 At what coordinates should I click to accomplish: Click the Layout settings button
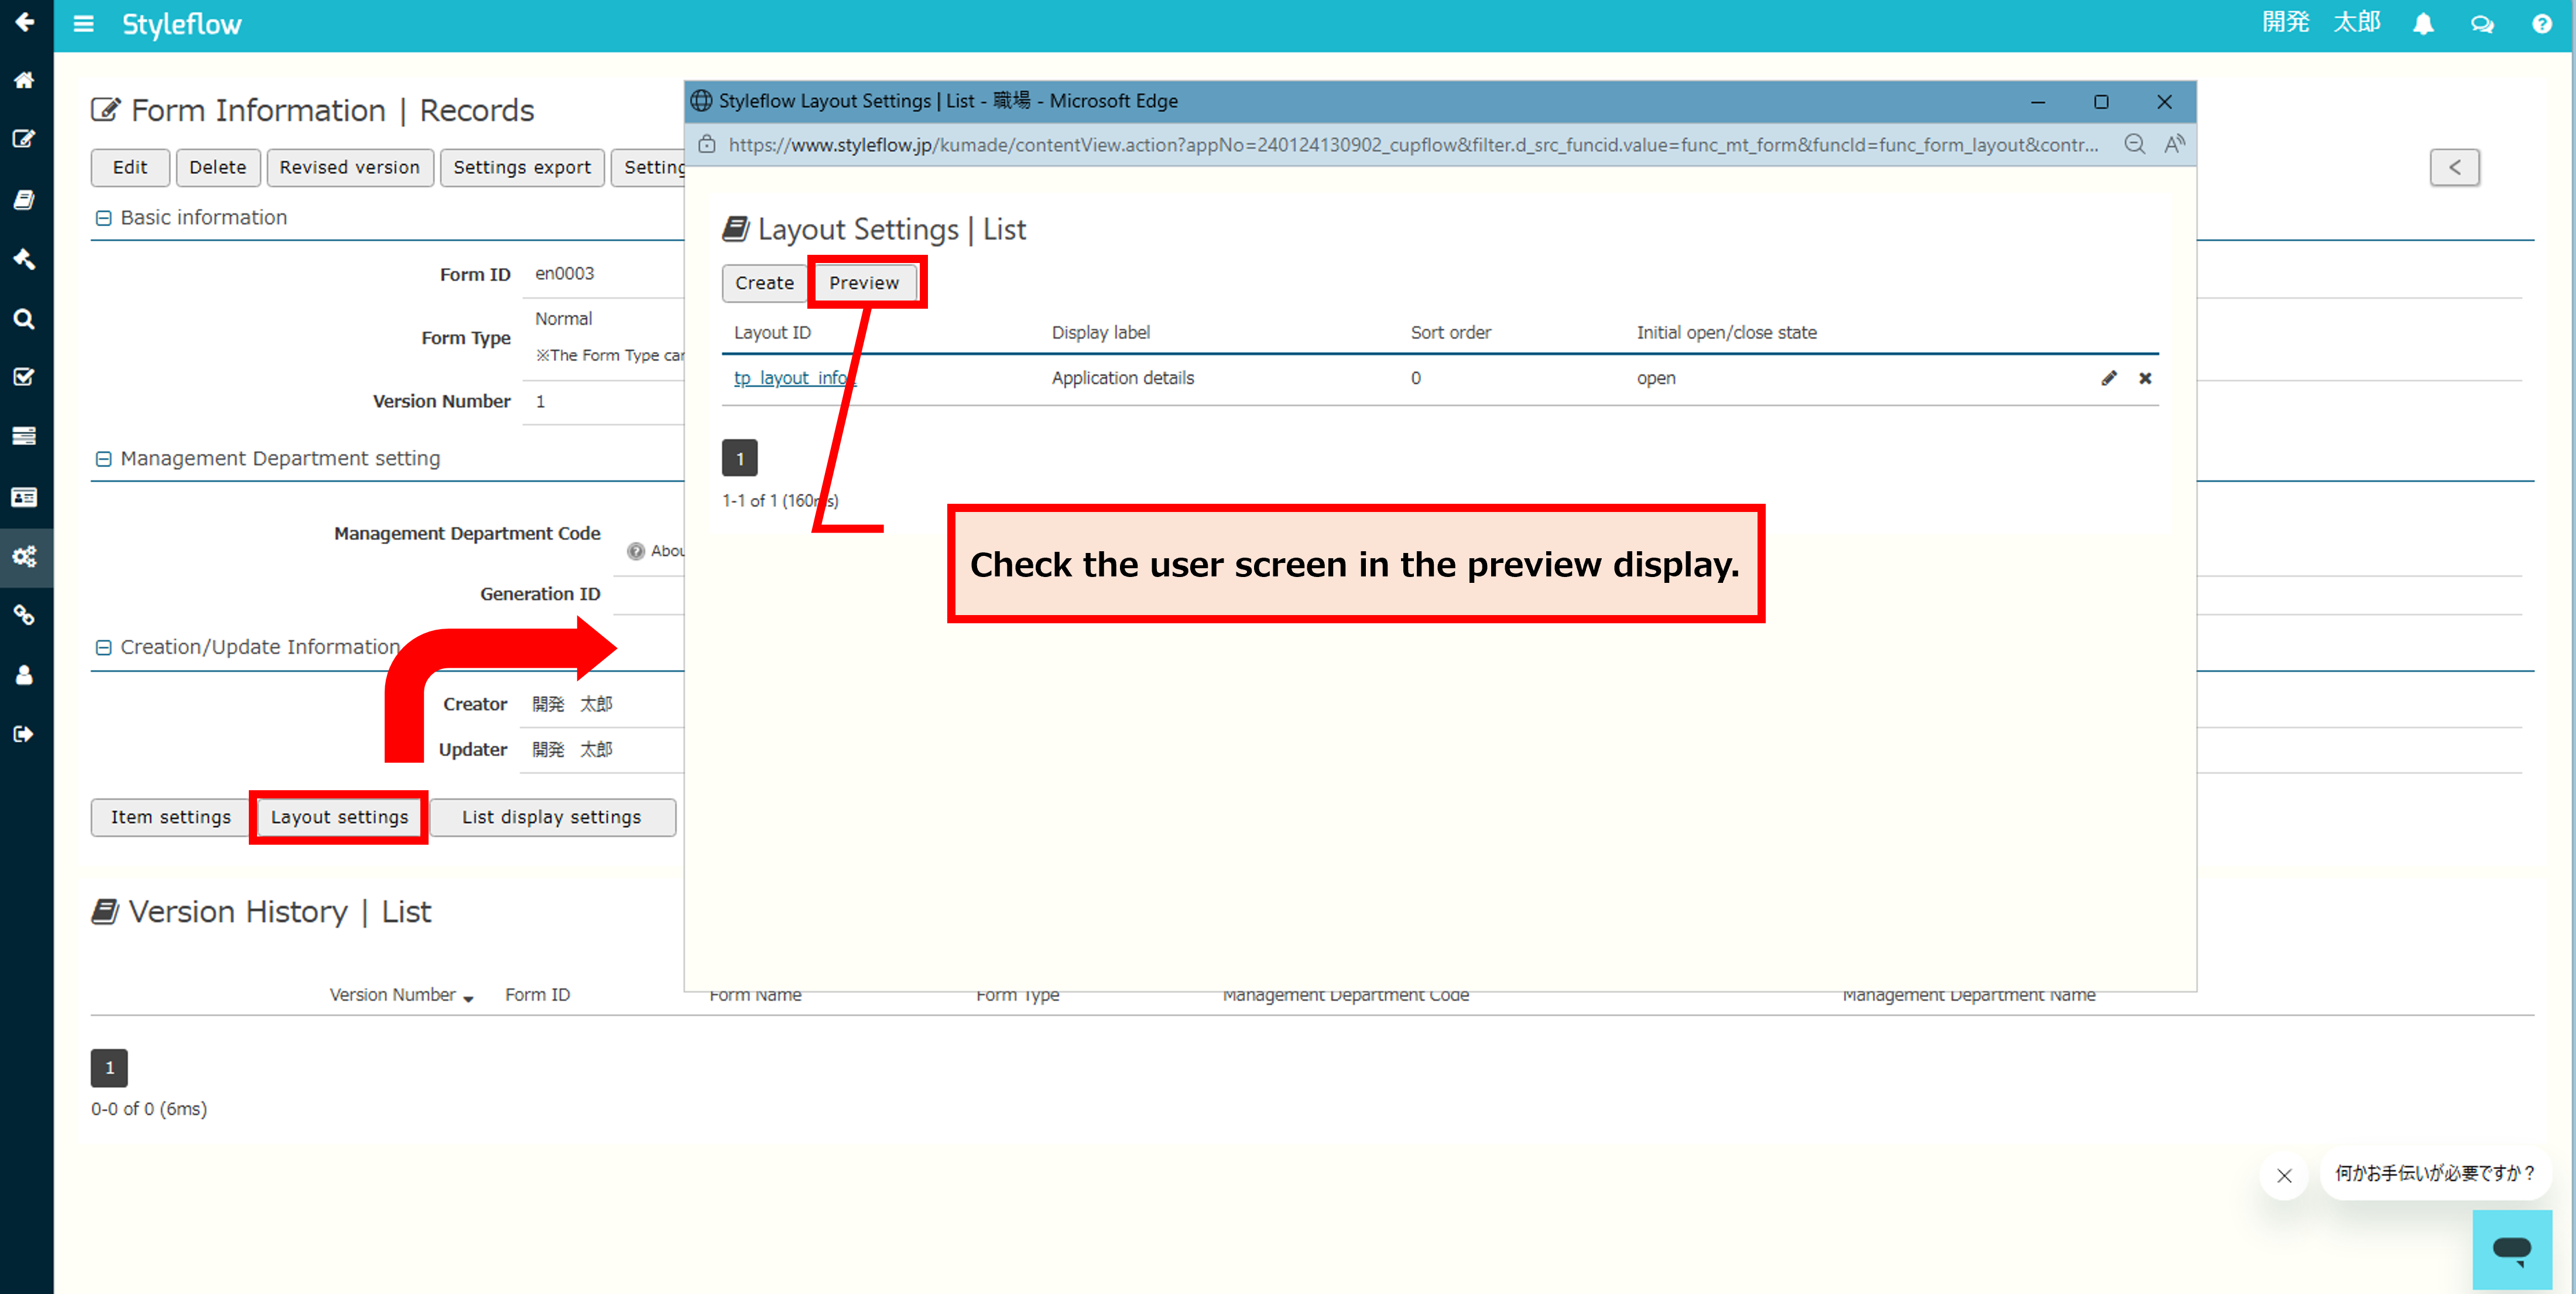pyautogui.click(x=339, y=817)
